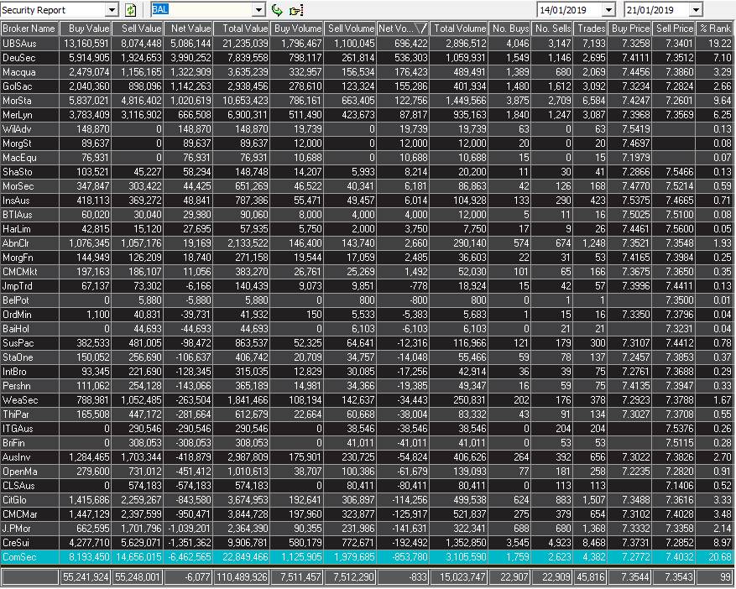This screenshot has width=736, height=589.
Task: Select the UBSAus broker row
Action: (367, 44)
